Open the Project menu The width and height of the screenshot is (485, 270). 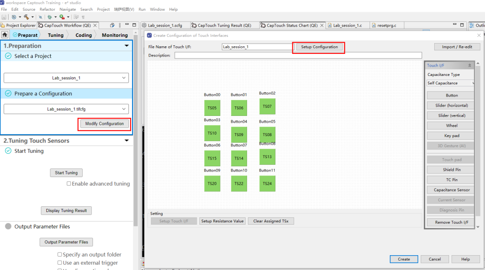point(103,9)
